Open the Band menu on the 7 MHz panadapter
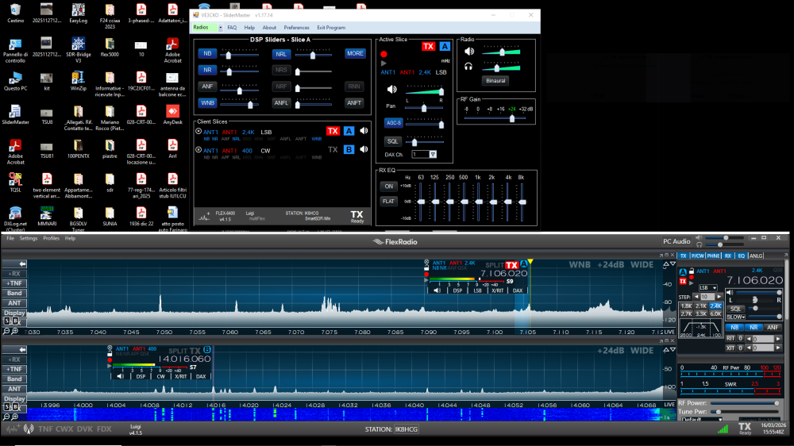794x446 pixels. click(14, 293)
